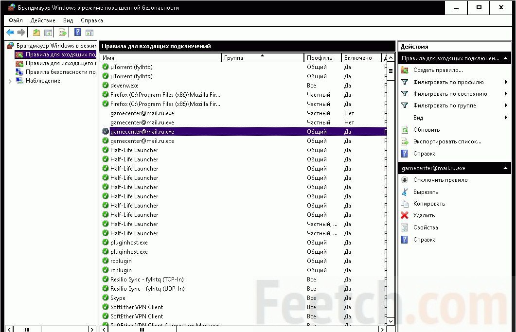Screen dimensions: 516x332
Task: Open Фильтровать по профилю submenu arrow
Action: click(x=506, y=82)
